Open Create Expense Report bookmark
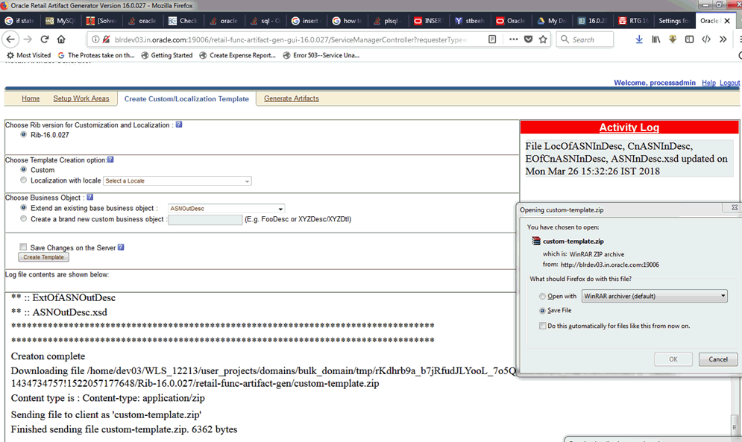Viewport: 742px width, 442px height. 238,55
